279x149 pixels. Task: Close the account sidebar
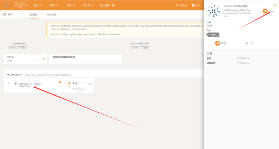[x=275, y=5]
